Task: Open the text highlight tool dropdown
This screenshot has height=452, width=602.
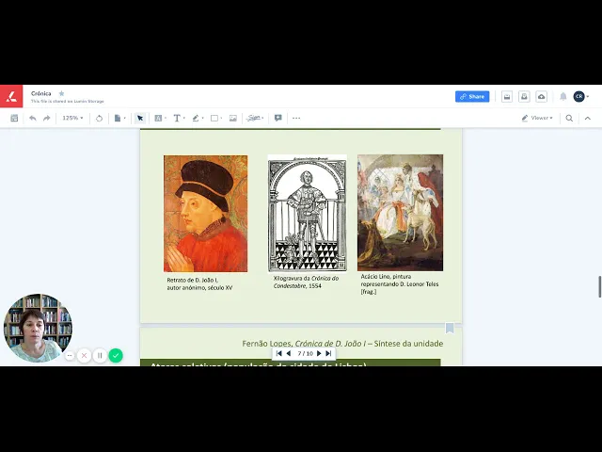Action: click(160, 118)
